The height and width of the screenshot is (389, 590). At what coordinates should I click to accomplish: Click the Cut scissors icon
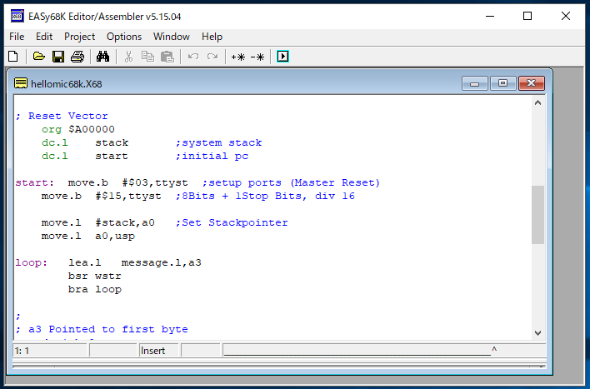(128, 57)
